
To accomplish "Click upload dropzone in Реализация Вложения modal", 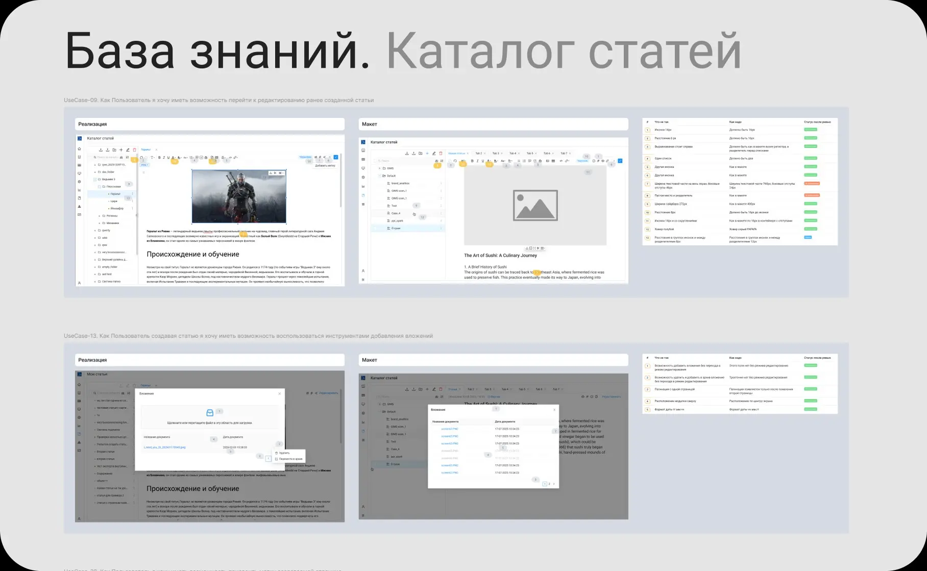I will 210,417.
